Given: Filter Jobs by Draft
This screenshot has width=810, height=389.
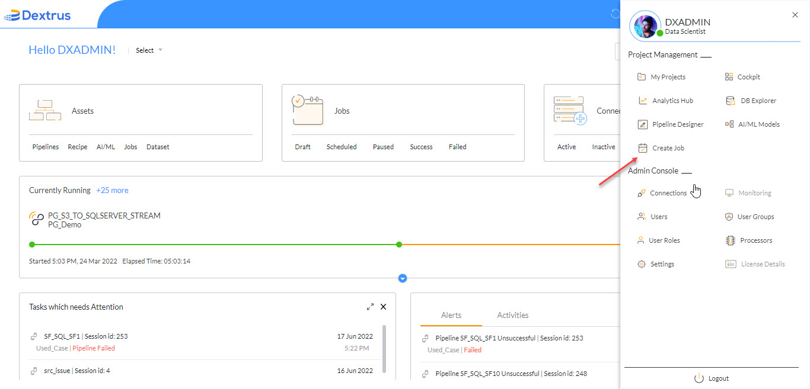Looking at the screenshot, I should [x=302, y=147].
